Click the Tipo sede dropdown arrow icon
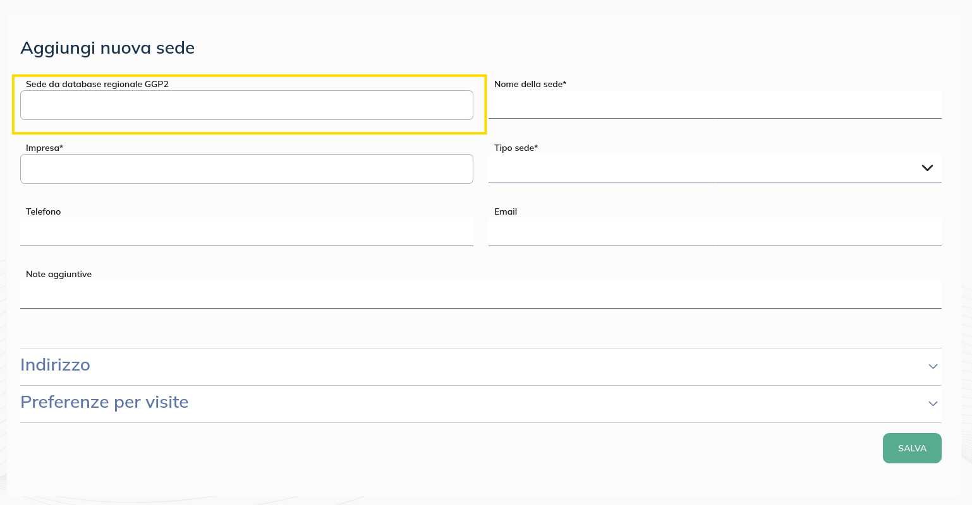The width and height of the screenshot is (972, 505). [927, 168]
